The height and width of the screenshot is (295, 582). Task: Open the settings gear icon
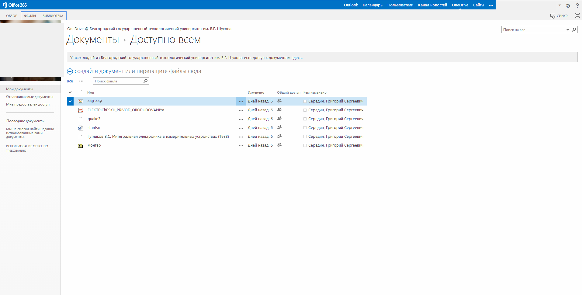568,5
